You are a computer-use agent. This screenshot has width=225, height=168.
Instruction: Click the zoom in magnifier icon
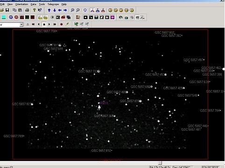[x=72, y=10]
